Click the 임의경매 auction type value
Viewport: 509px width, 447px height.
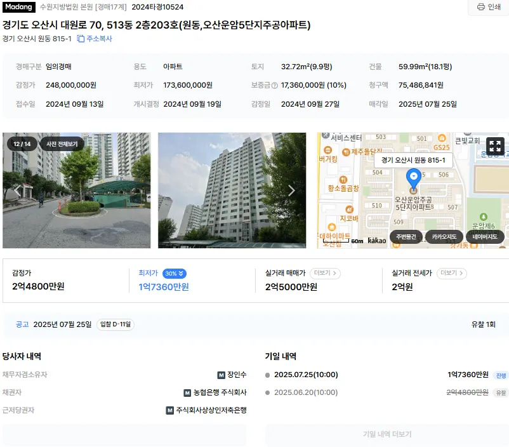point(58,67)
